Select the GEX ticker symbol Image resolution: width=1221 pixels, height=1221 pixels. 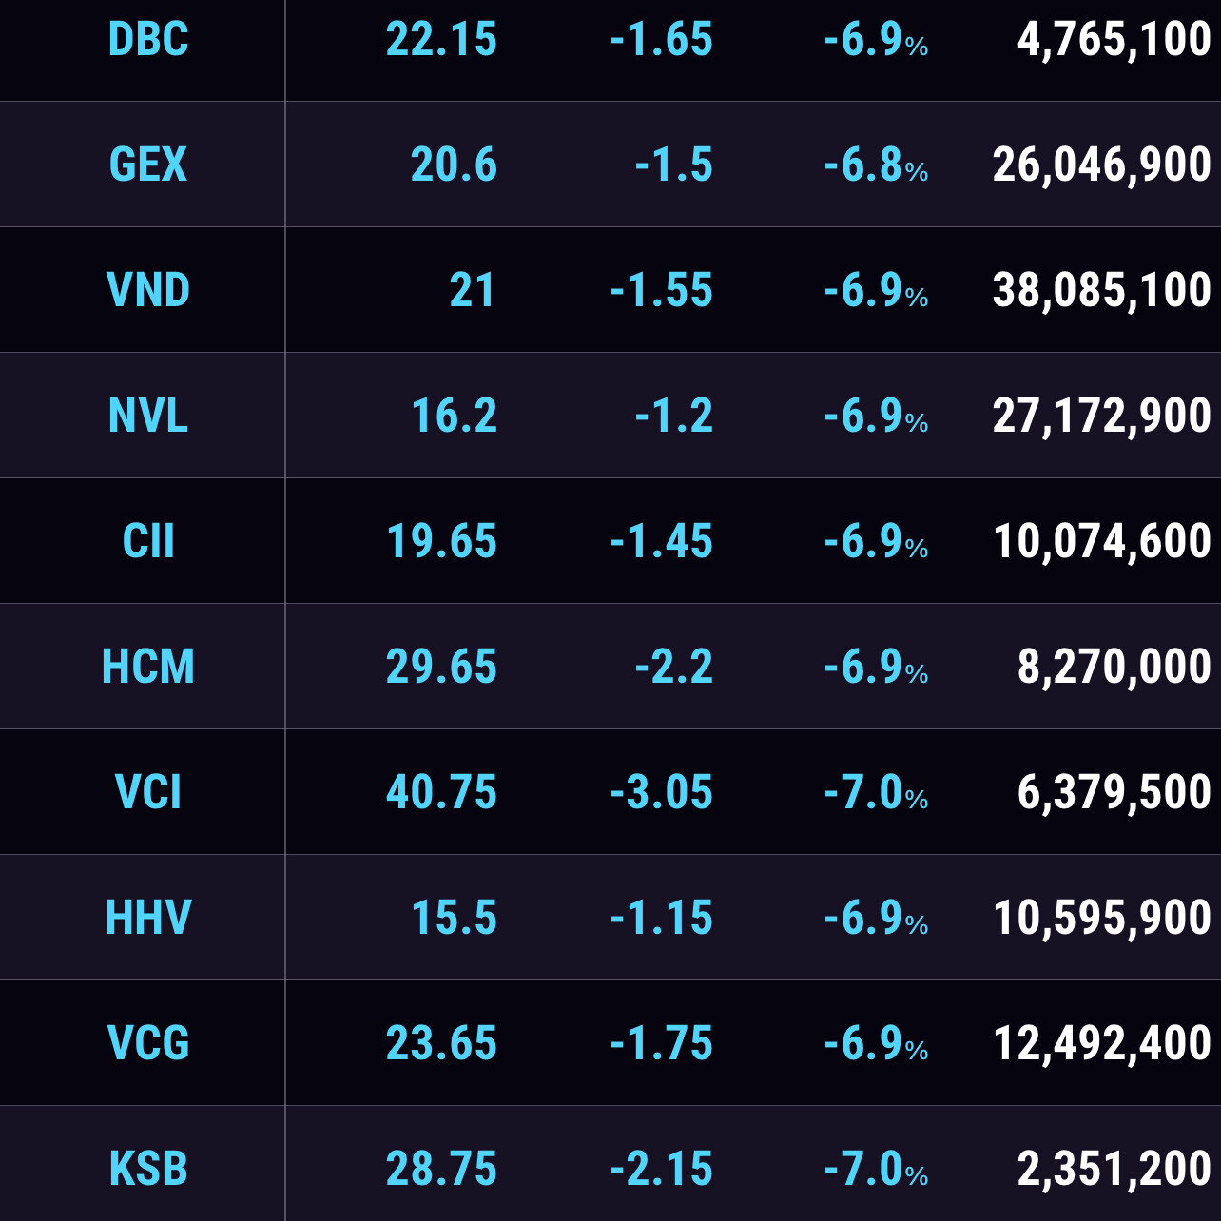coord(148,165)
